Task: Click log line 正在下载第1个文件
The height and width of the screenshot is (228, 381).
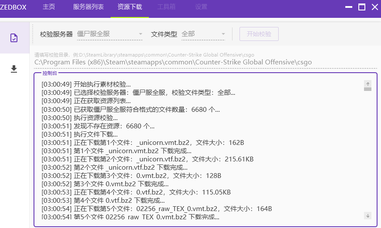Action: (x=143, y=143)
